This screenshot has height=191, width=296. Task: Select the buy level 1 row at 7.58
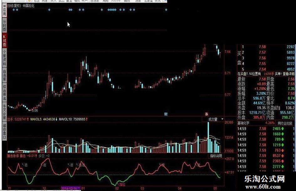tap(268, 47)
